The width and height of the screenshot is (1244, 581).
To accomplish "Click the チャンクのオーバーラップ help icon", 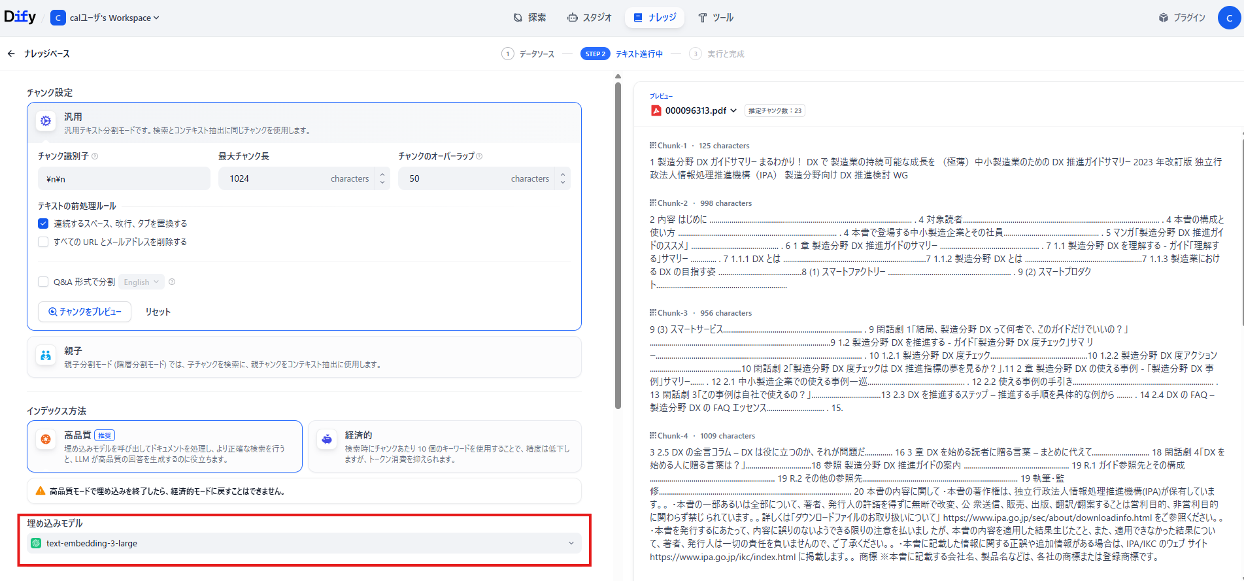I will 479,156.
